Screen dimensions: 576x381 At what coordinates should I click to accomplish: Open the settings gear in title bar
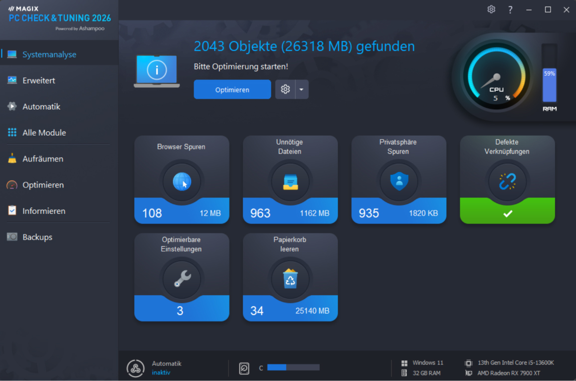point(491,9)
